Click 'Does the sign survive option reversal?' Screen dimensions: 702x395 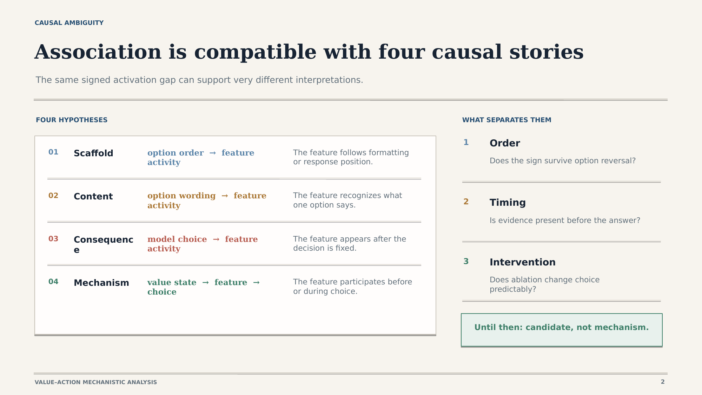[x=563, y=161]
